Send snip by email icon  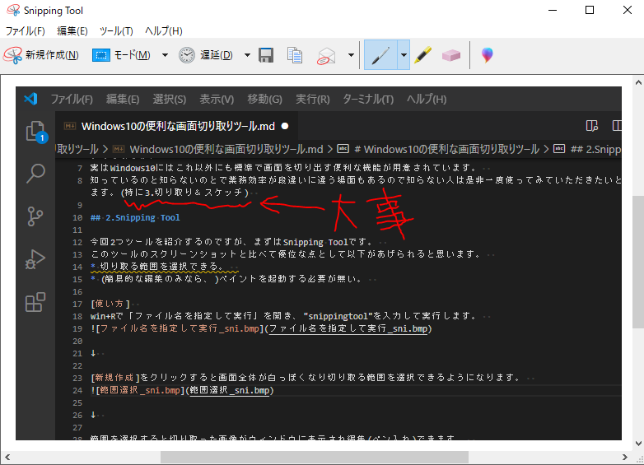coord(326,55)
